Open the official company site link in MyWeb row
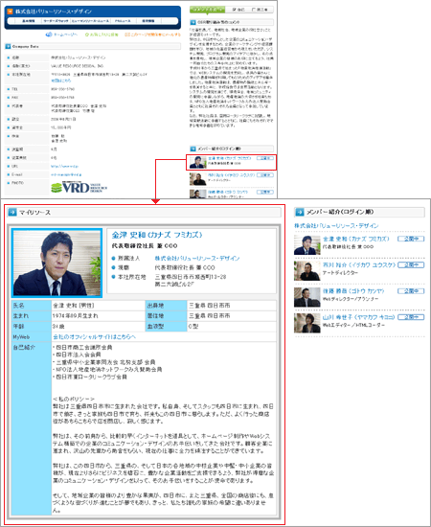This screenshot has width=431, height=527. click(x=95, y=336)
